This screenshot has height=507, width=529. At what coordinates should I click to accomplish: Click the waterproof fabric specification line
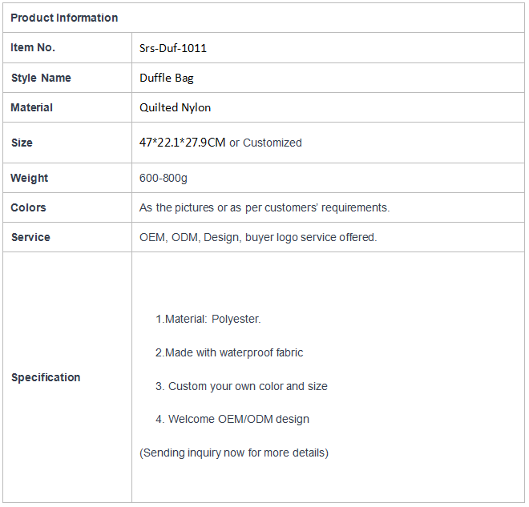(x=229, y=352)
